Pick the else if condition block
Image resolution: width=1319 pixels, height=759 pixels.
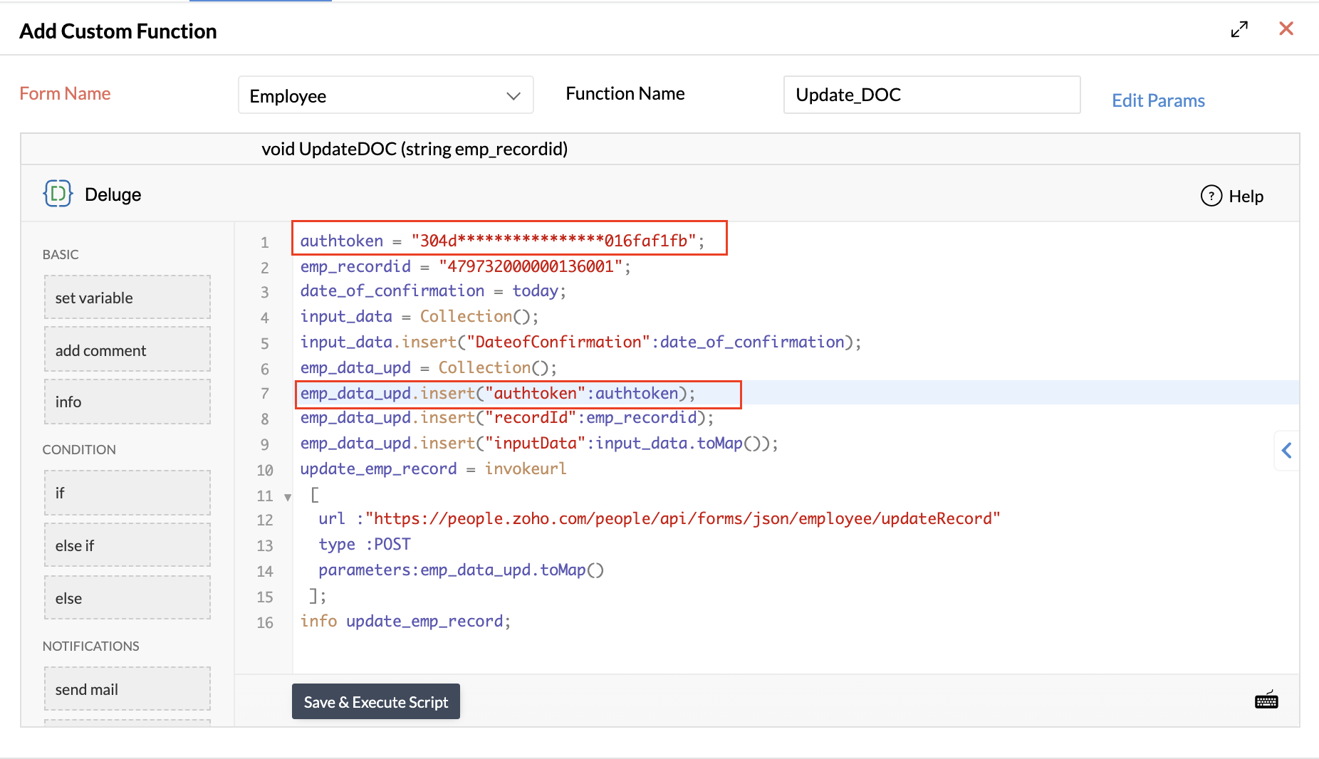[127, 545]
